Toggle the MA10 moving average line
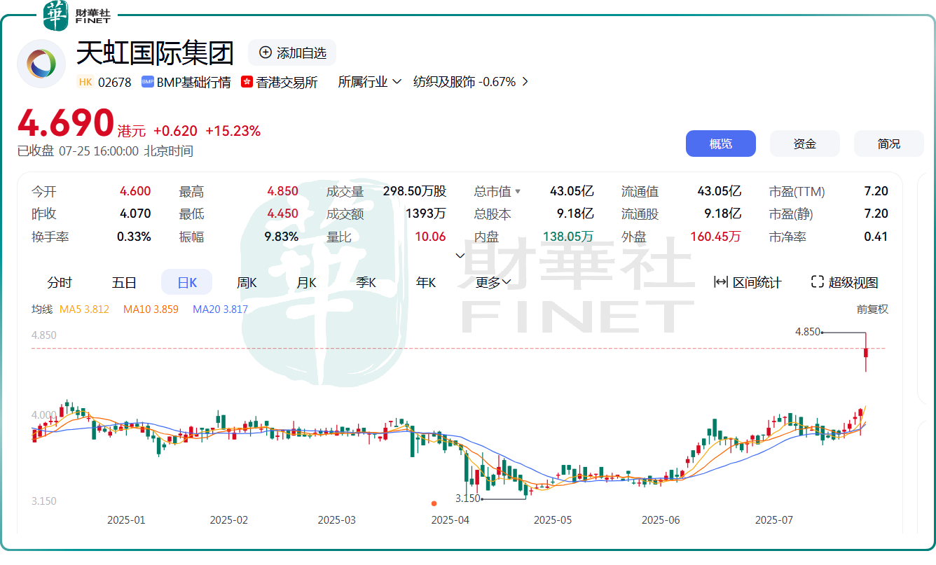Viewport: 936px width, 565px height. tap(151, 309)
